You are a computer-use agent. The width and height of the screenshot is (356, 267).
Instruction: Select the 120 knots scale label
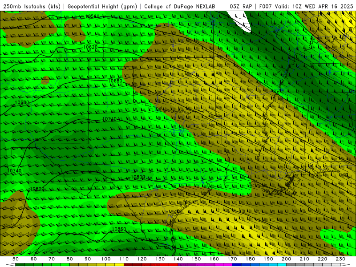[142, 259]
